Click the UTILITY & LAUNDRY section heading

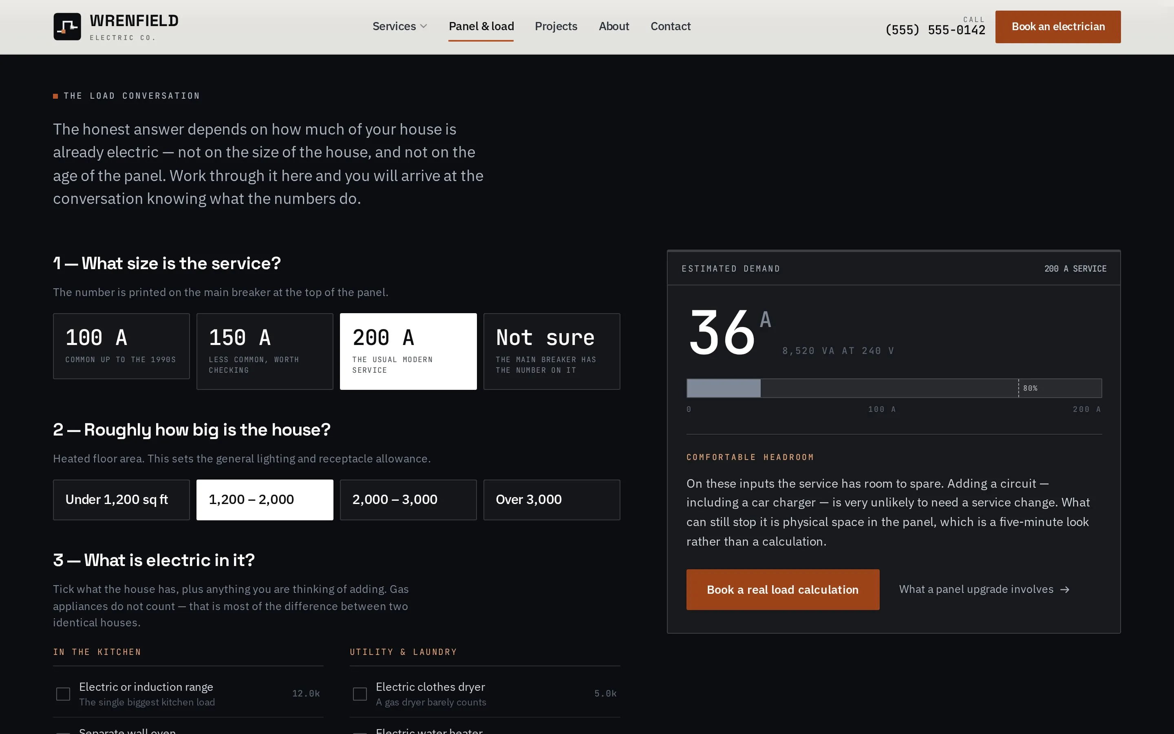pyautogui.click(x=403, y=652)
